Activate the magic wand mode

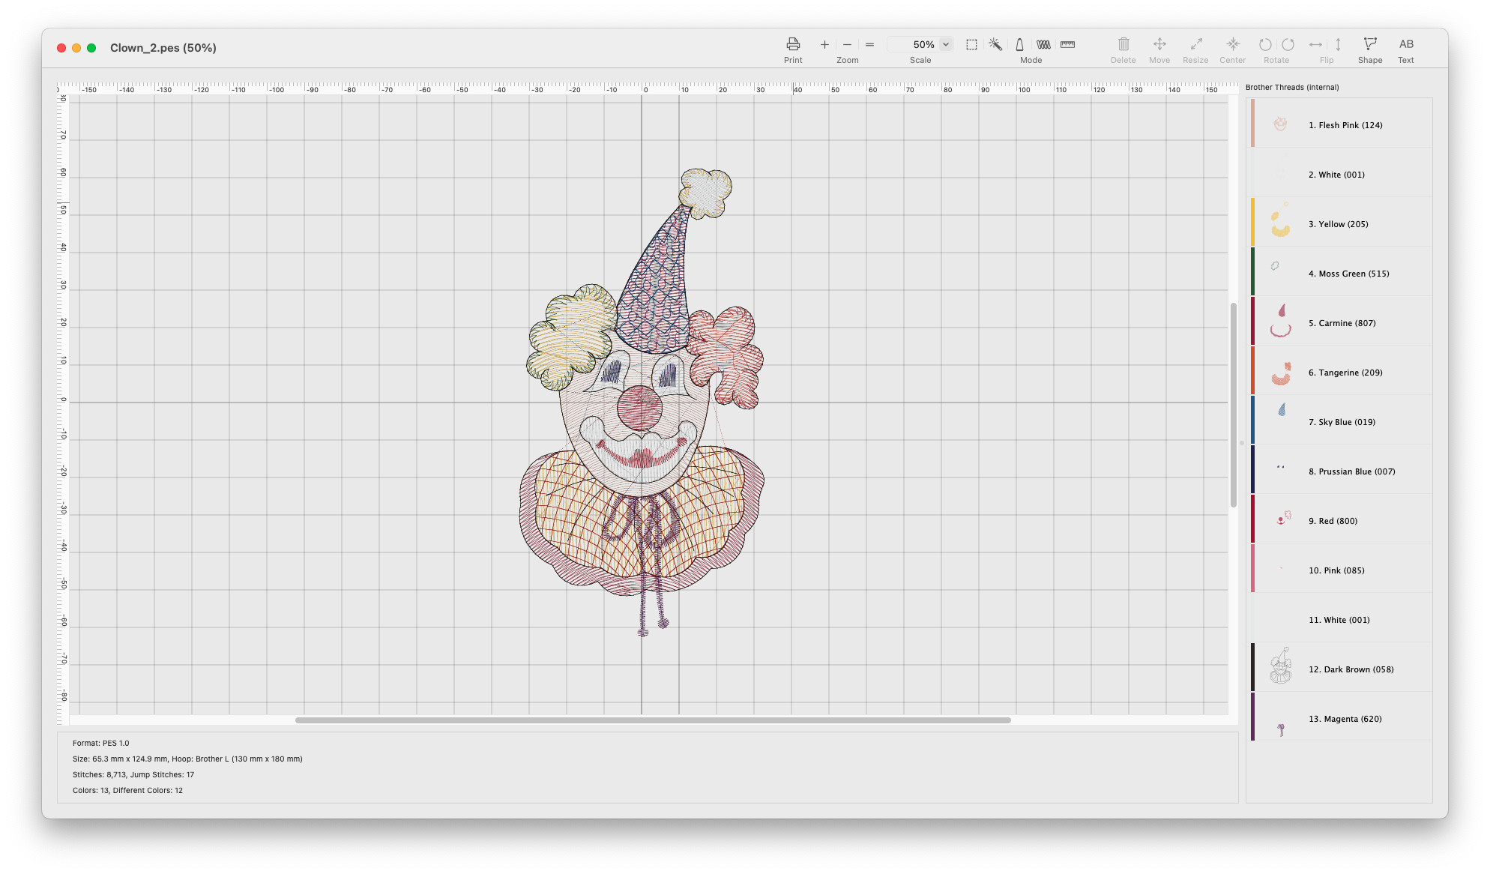995,45
